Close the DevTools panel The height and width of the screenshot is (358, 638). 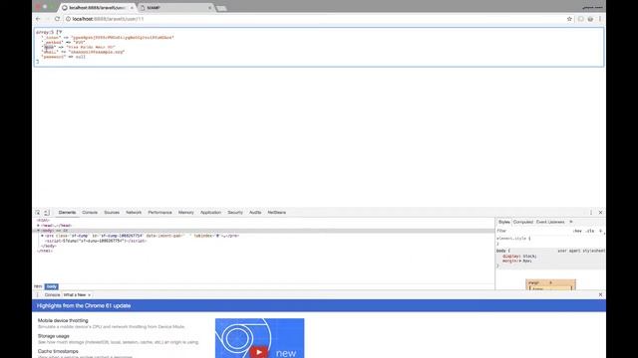click(x=600, y=212)
